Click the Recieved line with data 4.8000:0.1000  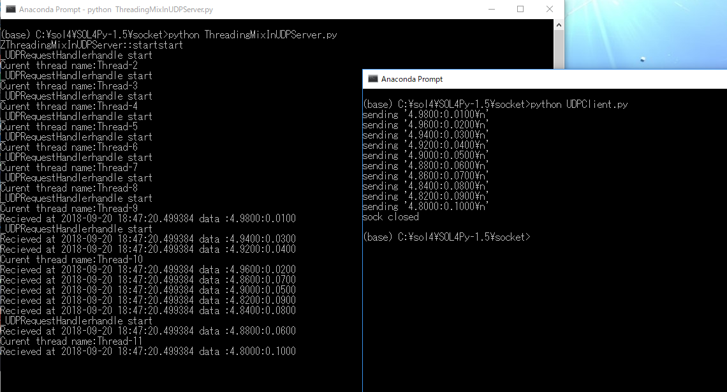click(148, 351)
